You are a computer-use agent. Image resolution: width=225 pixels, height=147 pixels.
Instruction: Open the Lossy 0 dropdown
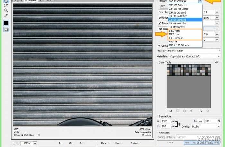point(217,40)
